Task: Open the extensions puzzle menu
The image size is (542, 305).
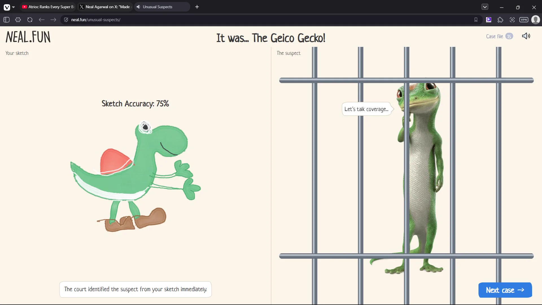Action: point(500,20)
